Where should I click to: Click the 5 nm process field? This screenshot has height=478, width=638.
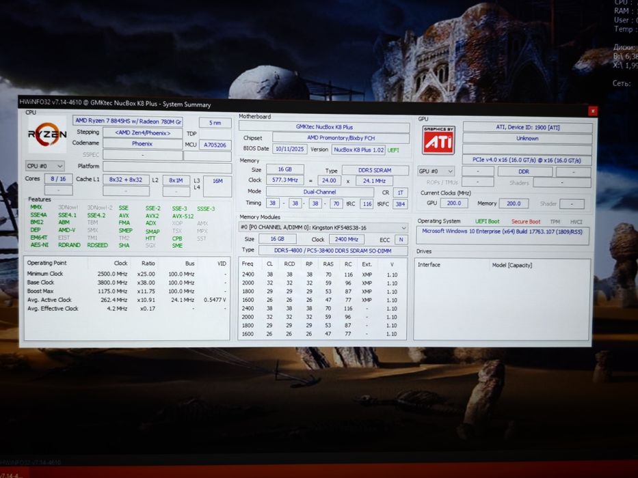[215, 122]
